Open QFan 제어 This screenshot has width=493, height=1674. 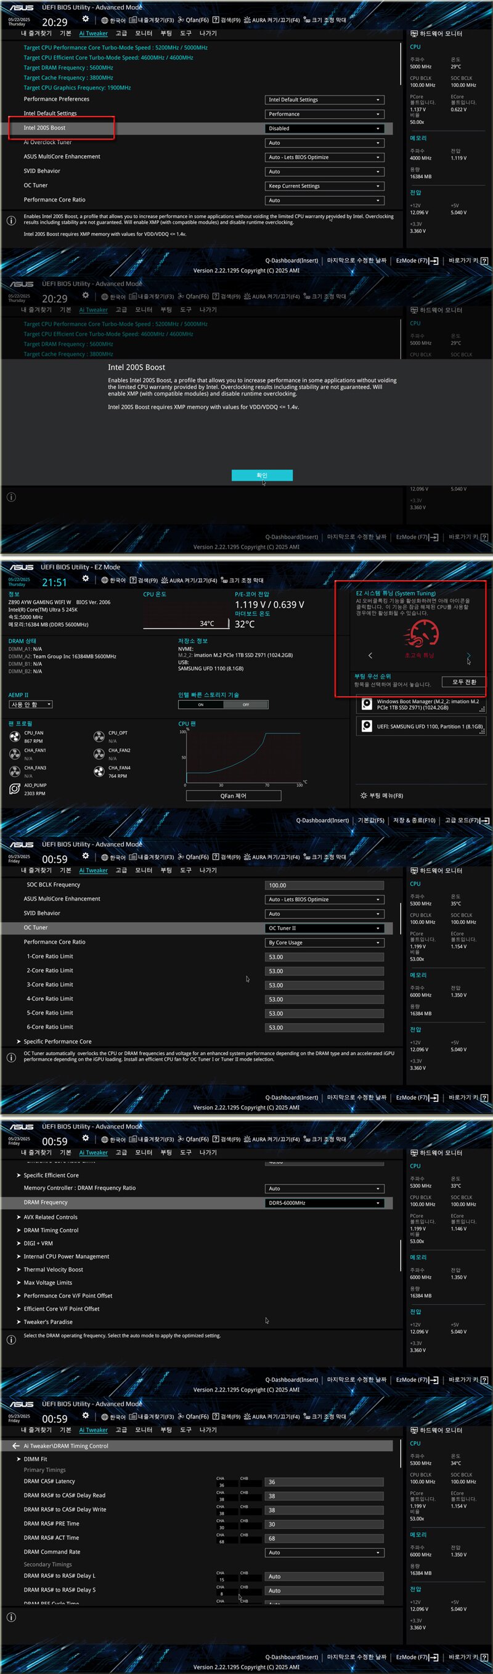(x=233, y=796)
